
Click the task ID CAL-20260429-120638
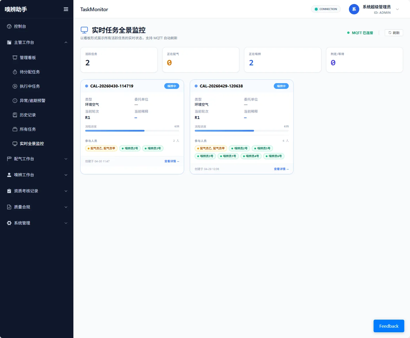pos(221,86)
